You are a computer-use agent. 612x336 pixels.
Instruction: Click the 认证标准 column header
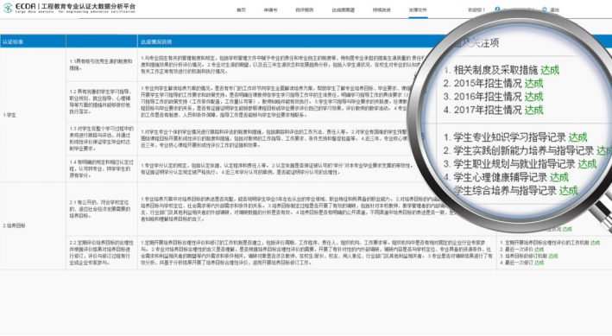(13, 41)
